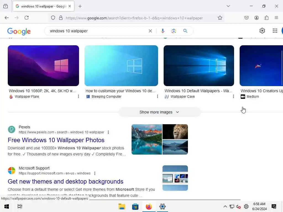Open the muted volume tray icon
283x212 pixels.
click(x=239, y=206)
